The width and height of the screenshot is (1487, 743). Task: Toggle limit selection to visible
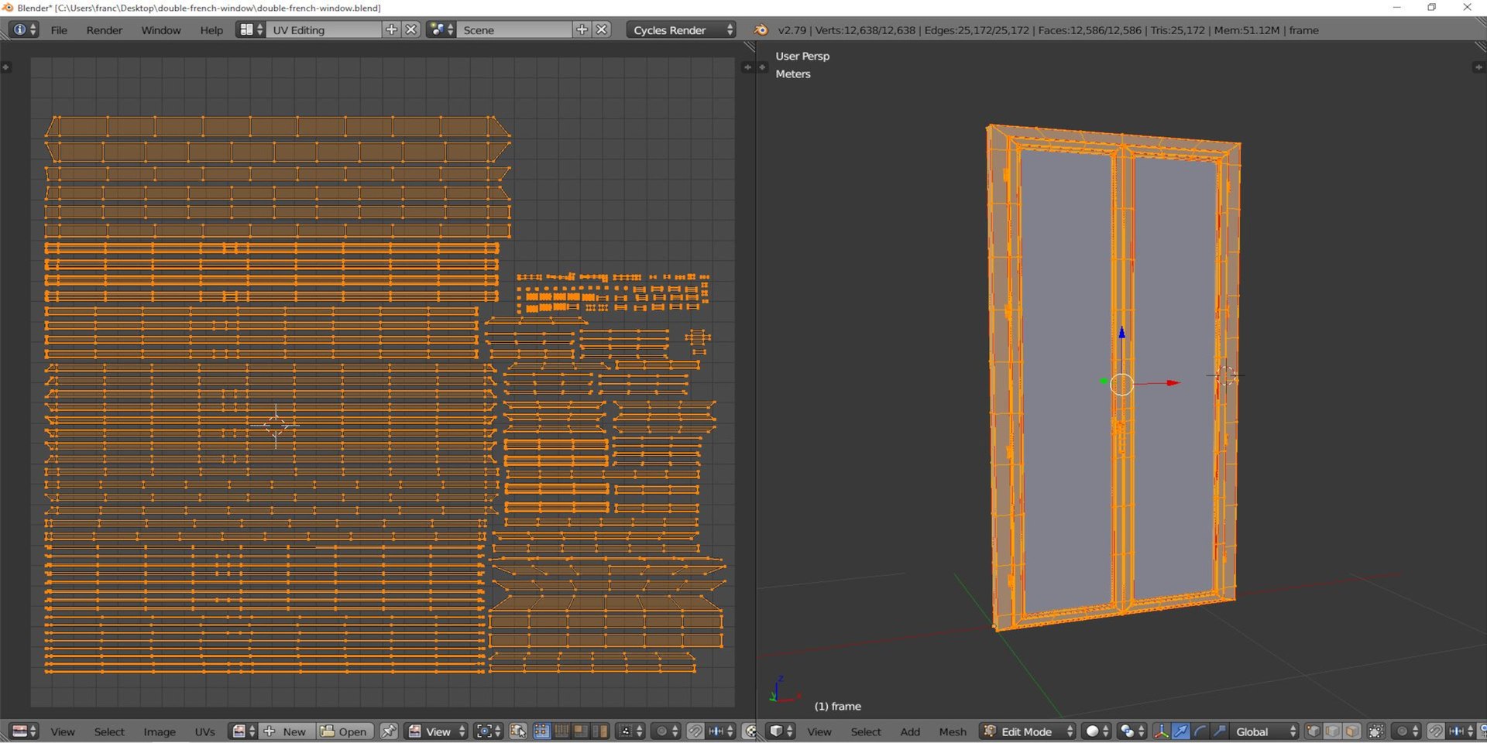[1376, 731]
